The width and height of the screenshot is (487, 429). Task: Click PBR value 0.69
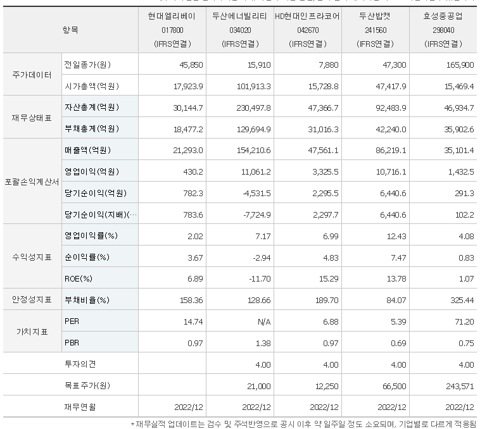pos(398,344)
